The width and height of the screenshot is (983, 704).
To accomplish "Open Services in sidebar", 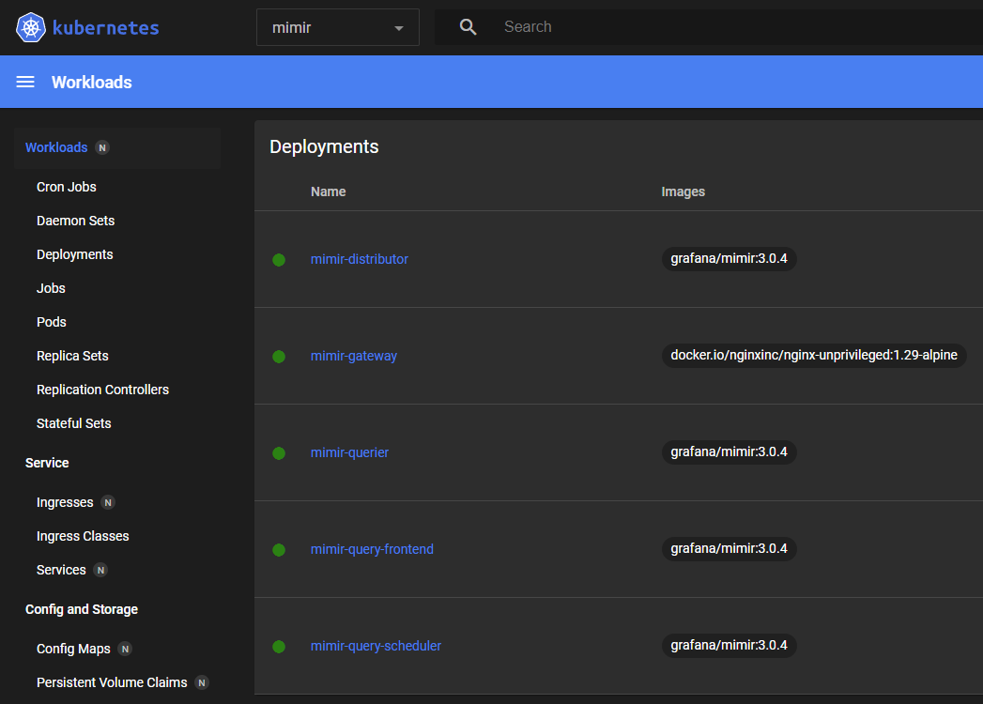I will pyautogui.click(x=61, y=571).
